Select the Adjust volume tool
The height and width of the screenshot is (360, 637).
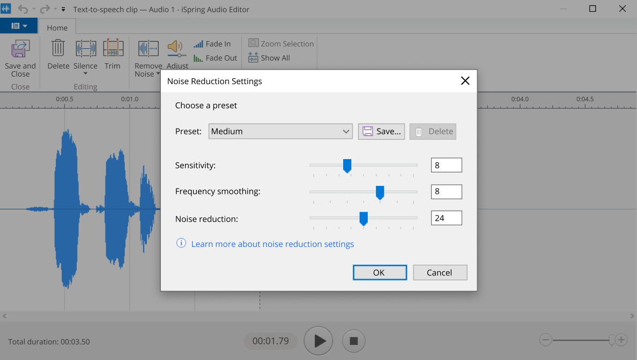tap(176, 48)
